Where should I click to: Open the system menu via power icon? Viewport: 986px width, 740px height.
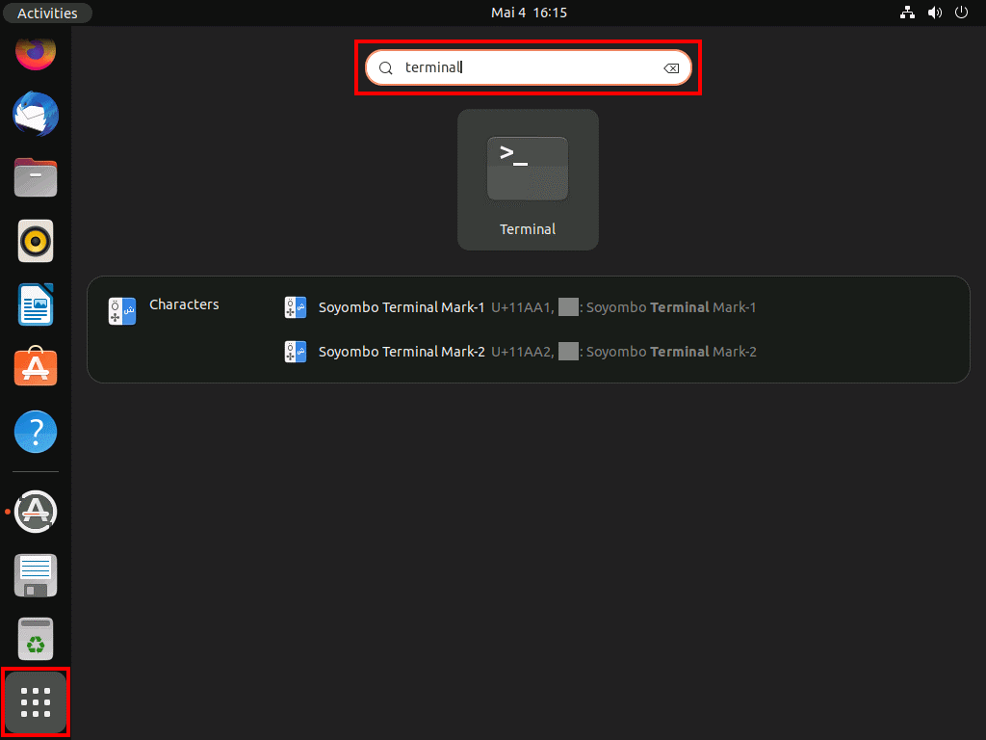961,13
